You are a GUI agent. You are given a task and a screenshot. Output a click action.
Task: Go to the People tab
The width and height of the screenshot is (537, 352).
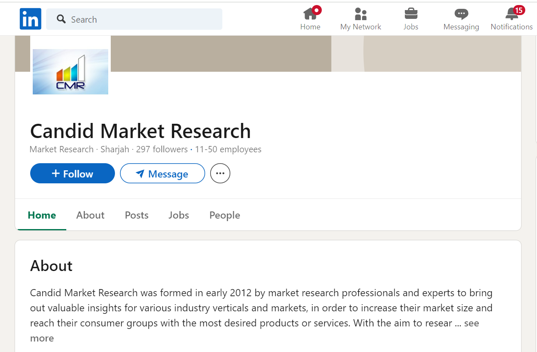click(x=225, y=215)
